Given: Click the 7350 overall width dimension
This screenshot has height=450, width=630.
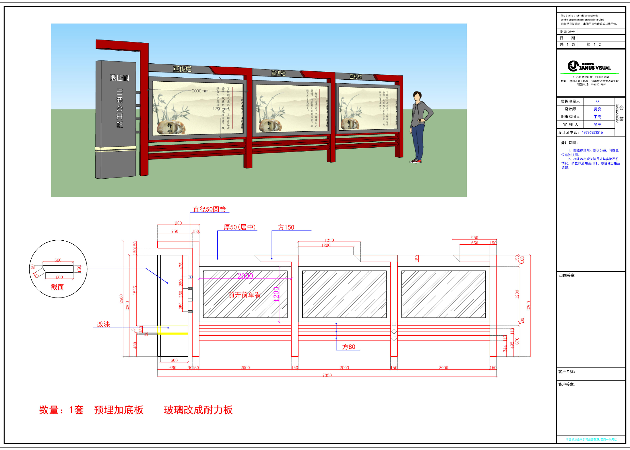Looking at the screenshot, I should point(327,375).
